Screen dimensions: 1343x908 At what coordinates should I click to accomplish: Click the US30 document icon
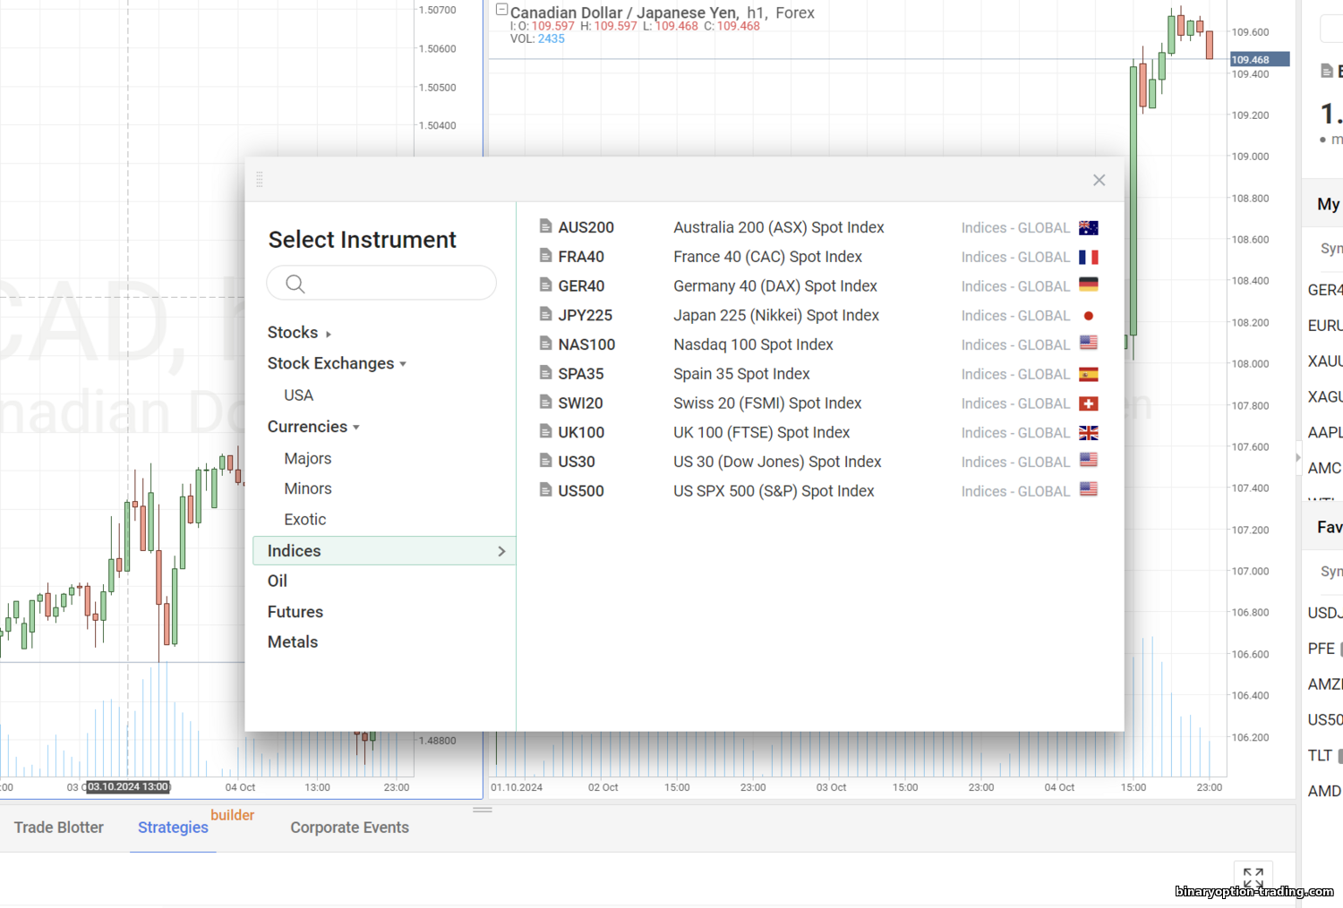pyautogui.click(x=545, y=461)
